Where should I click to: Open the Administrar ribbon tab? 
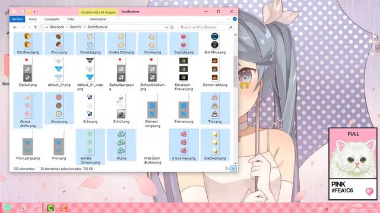pos(98,19)
